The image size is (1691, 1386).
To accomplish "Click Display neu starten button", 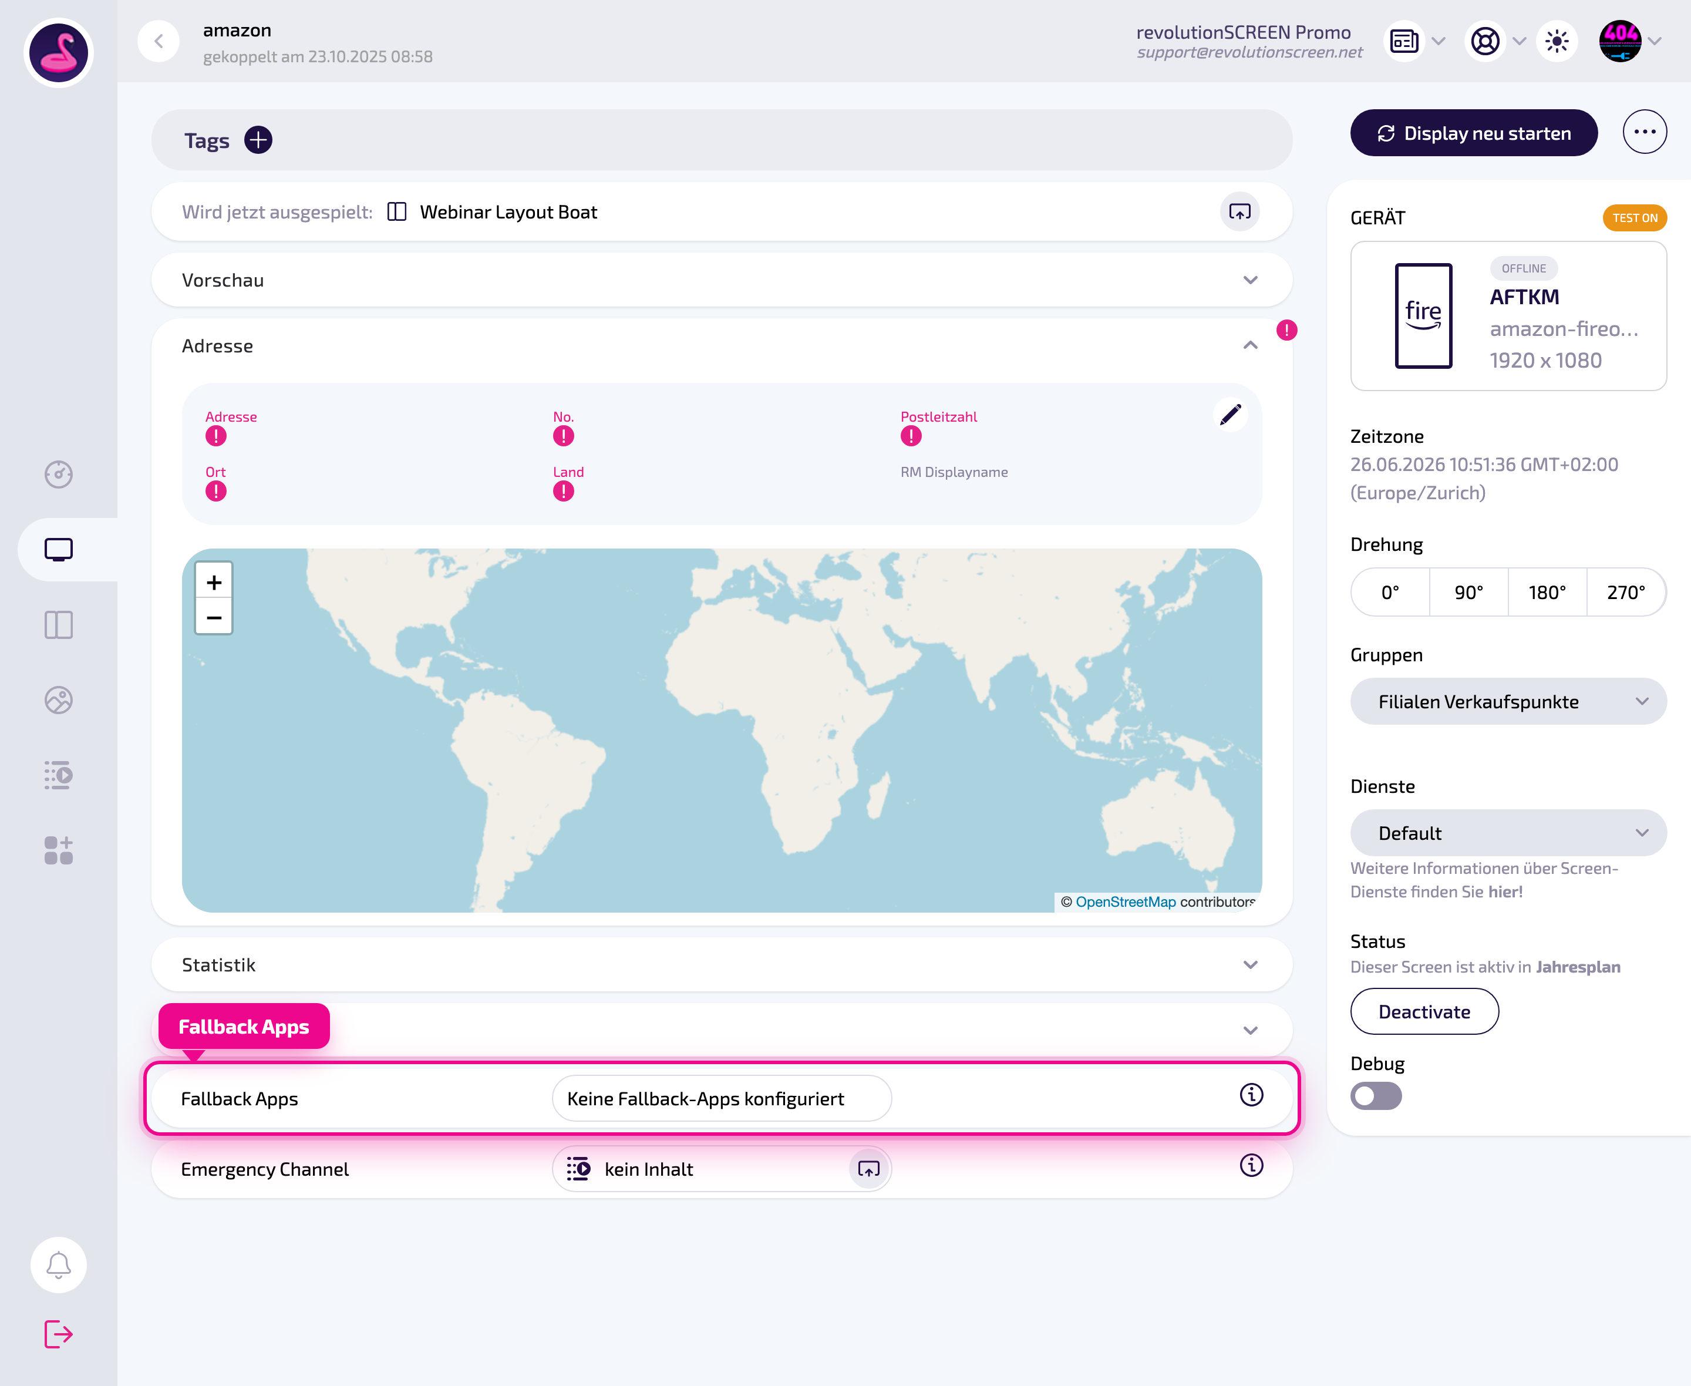I will (x=1474, y=133).
